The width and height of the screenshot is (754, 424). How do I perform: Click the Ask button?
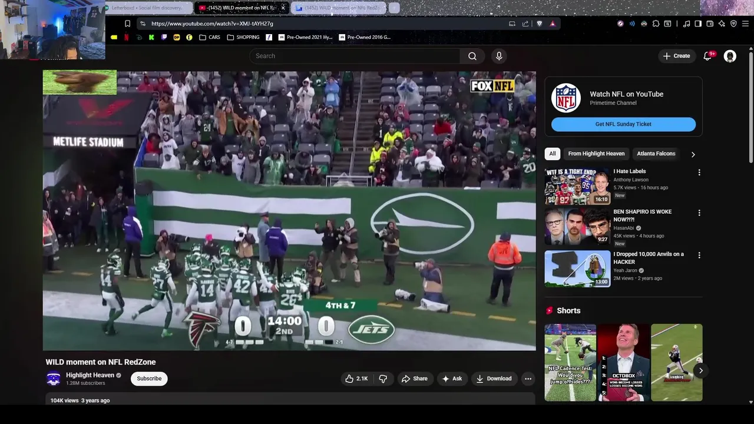tap(452, 379)
